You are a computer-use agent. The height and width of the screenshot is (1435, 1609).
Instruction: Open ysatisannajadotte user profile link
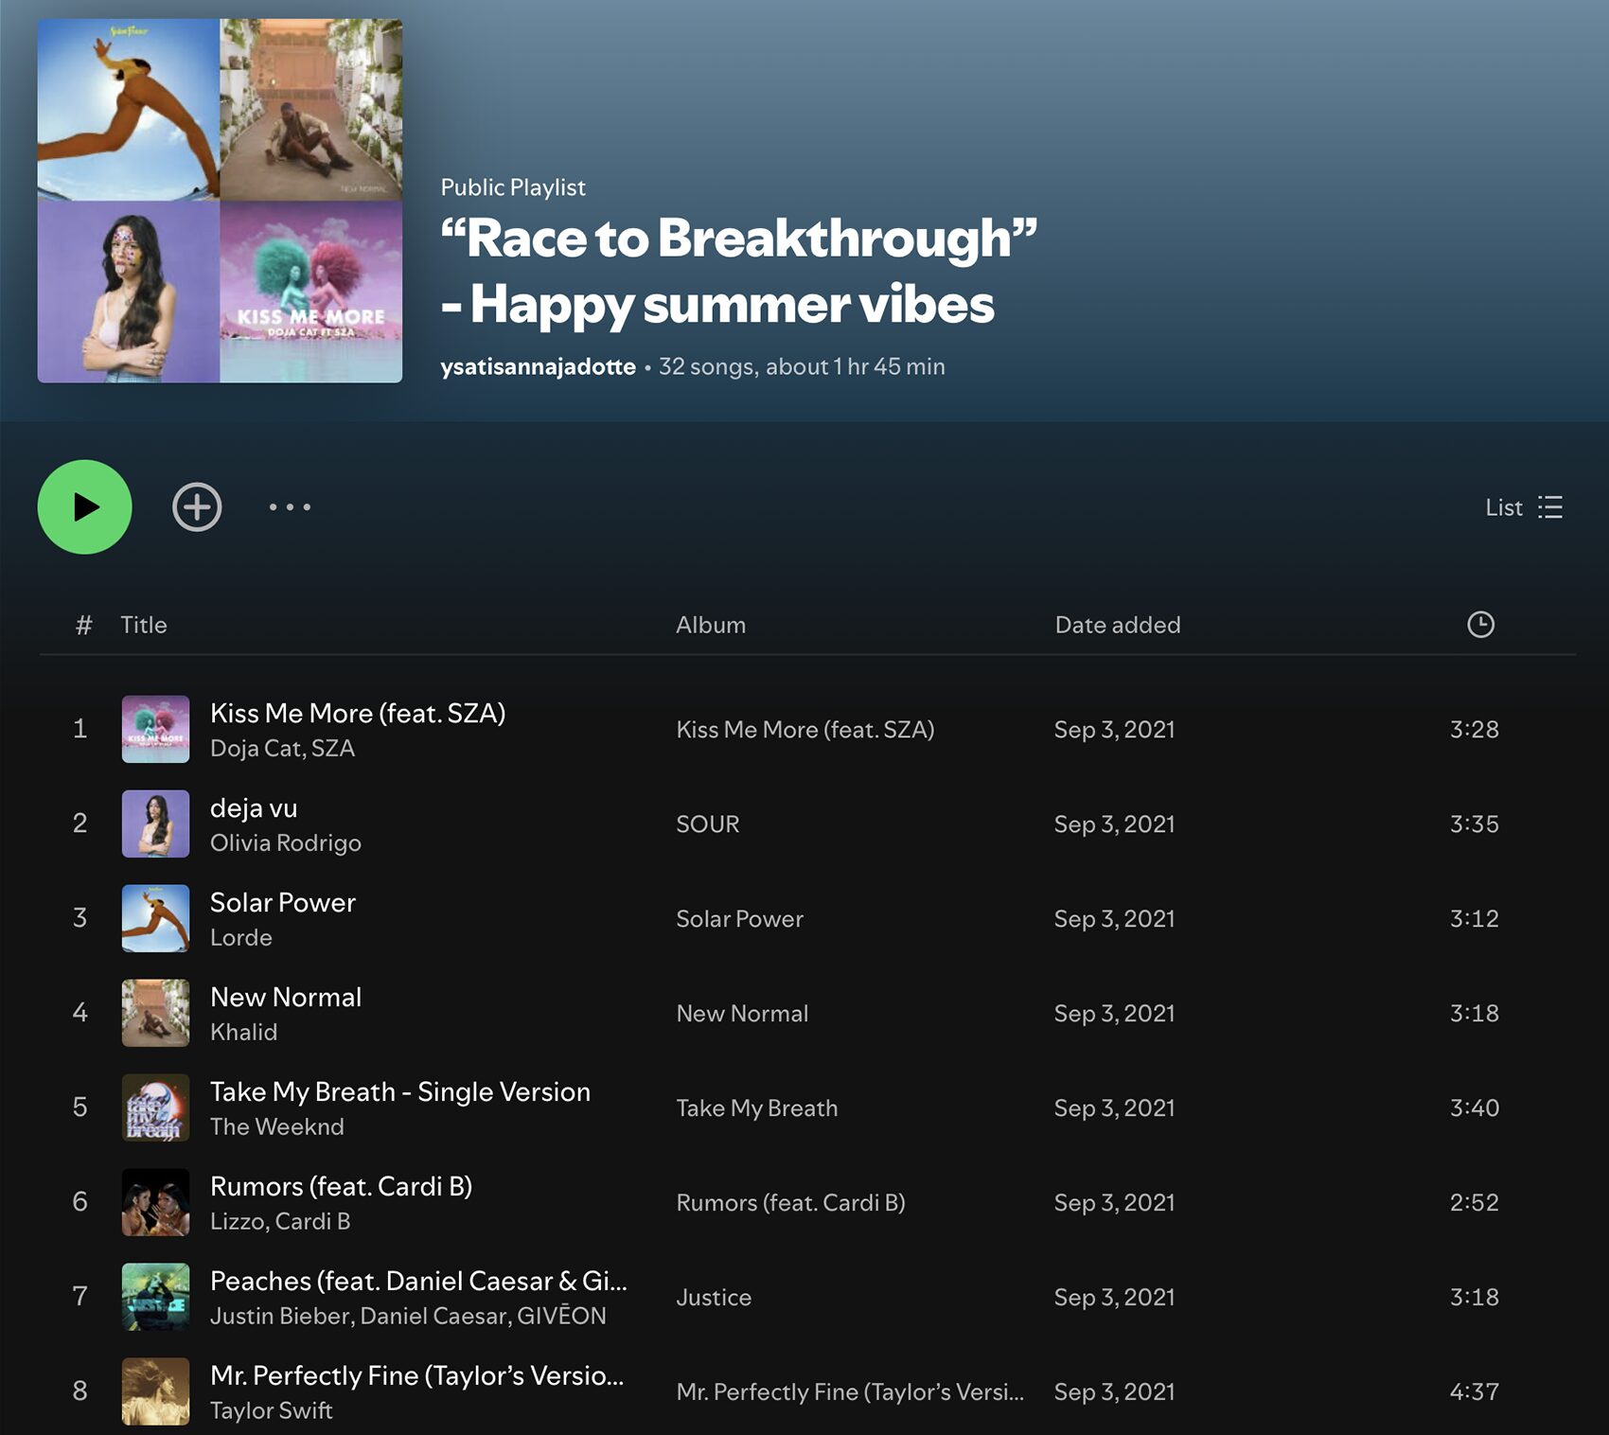tap(538, 367)
